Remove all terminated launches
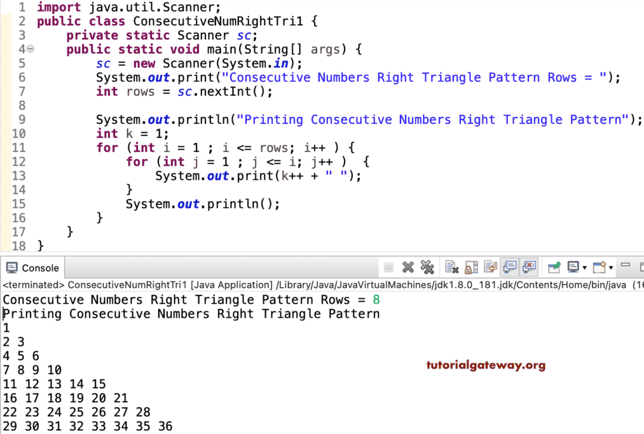 coord(427,267)
